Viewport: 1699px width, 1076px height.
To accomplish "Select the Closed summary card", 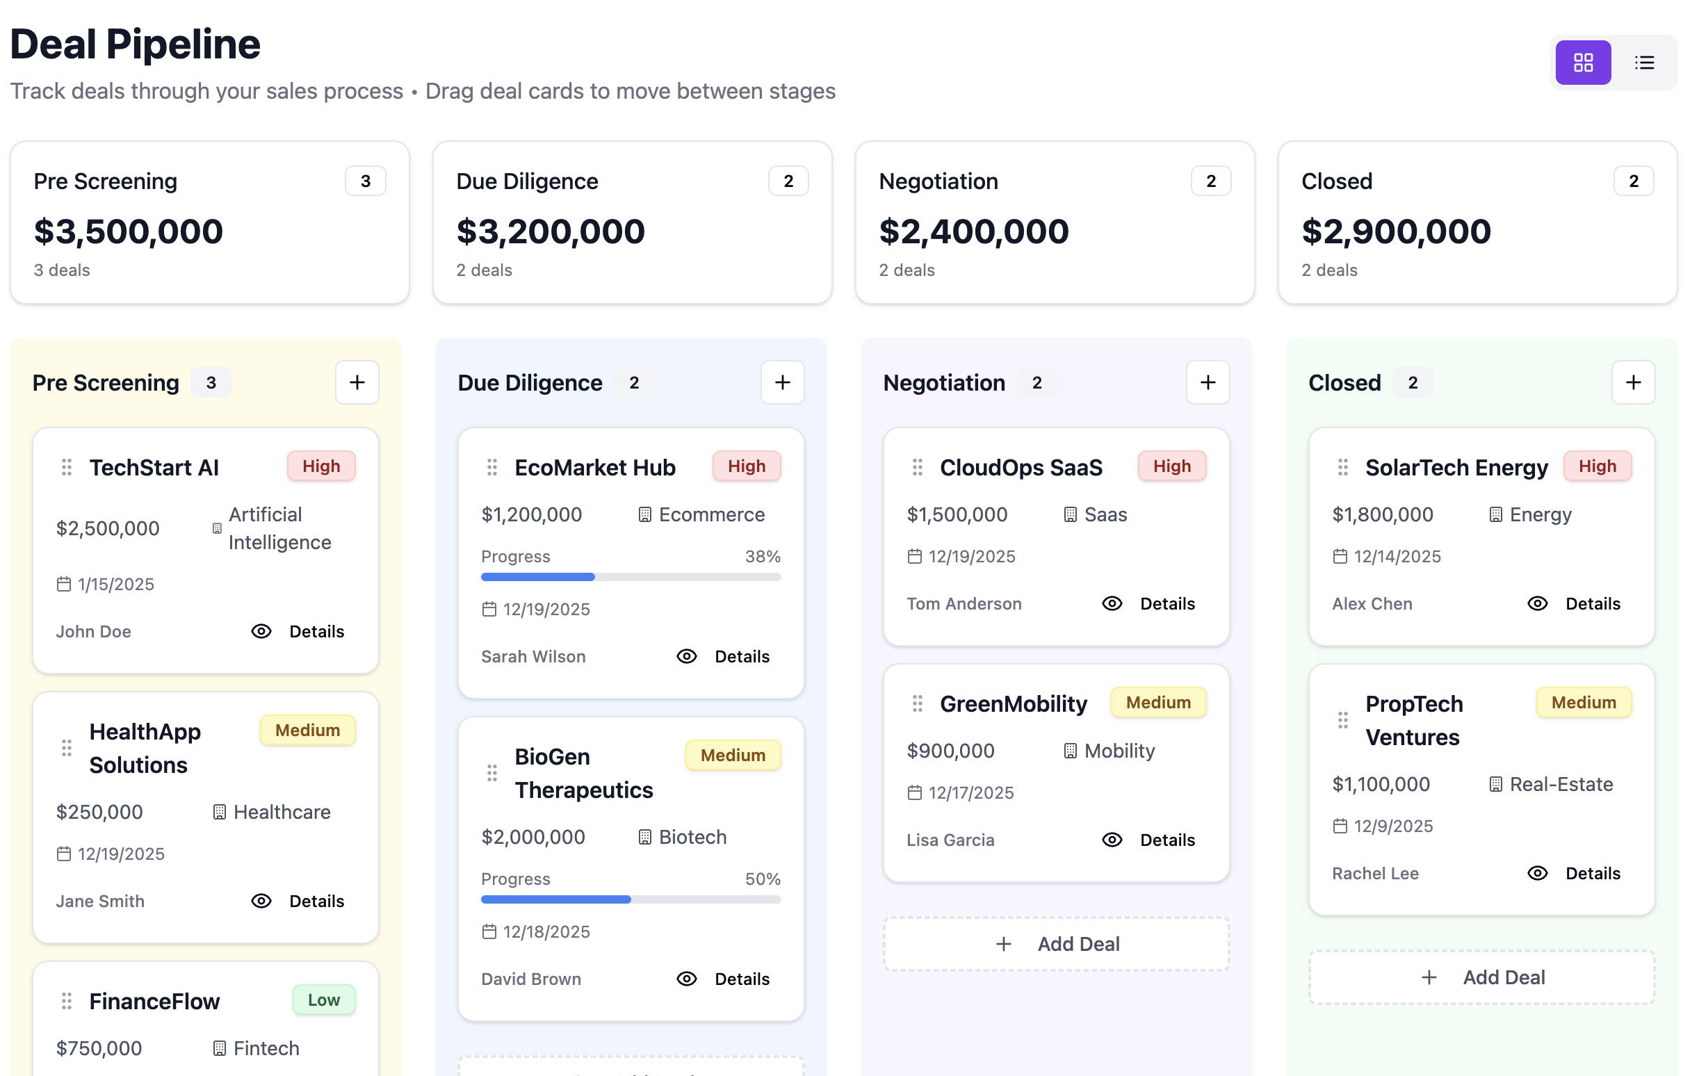I will [1477, 223].
